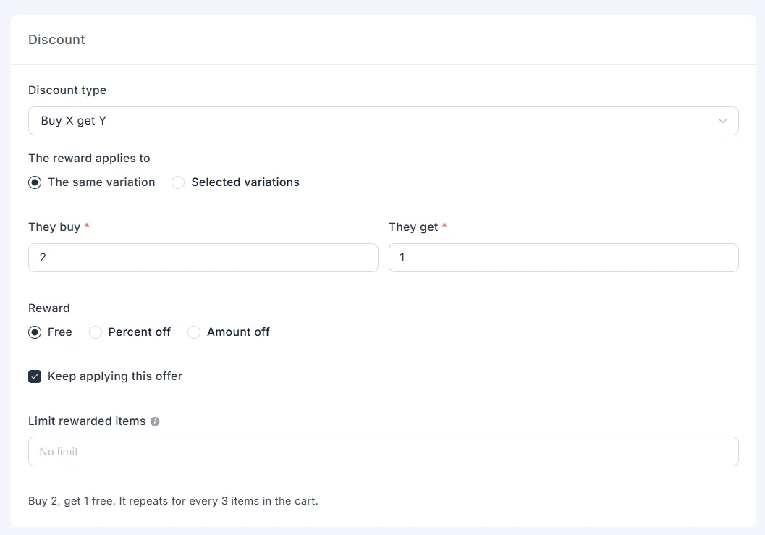765x535 pixels.
Task: Click the 'Limit rewarded items' label
Action: click(x=87, y=421)
